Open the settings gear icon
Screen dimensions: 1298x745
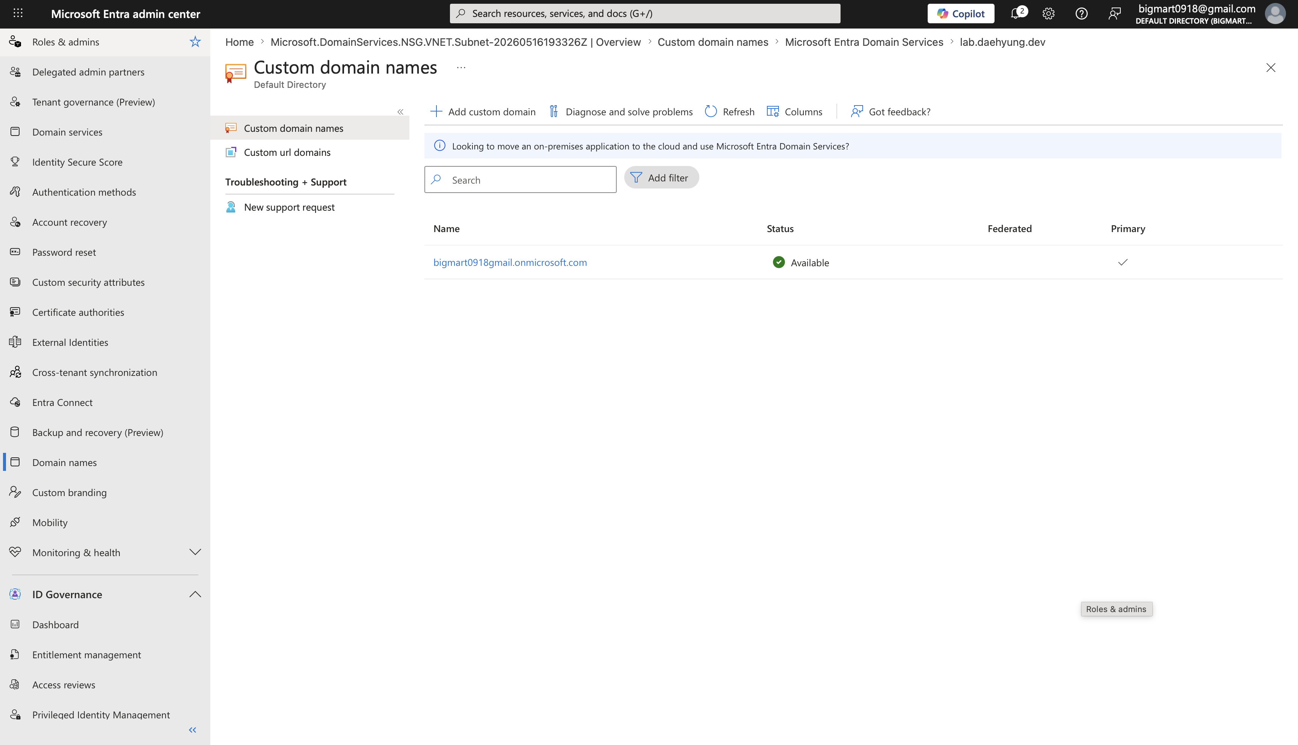[1048, 13]
